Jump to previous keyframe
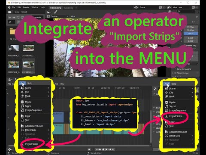Image resolution: width=206 pixels, height=155 pixels. point(100,149)
